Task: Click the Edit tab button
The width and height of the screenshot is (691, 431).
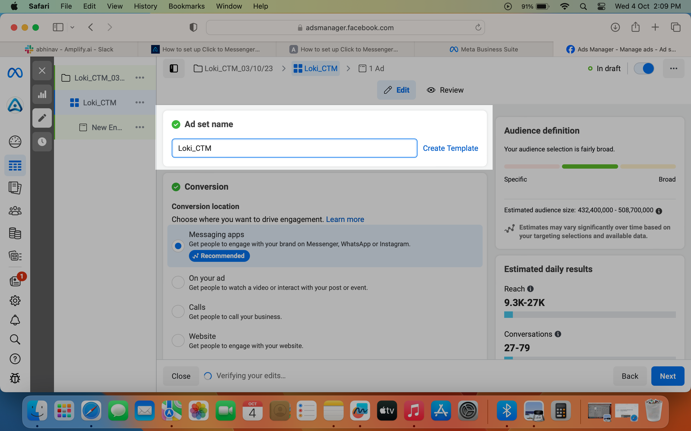Action: coord(396,90)
